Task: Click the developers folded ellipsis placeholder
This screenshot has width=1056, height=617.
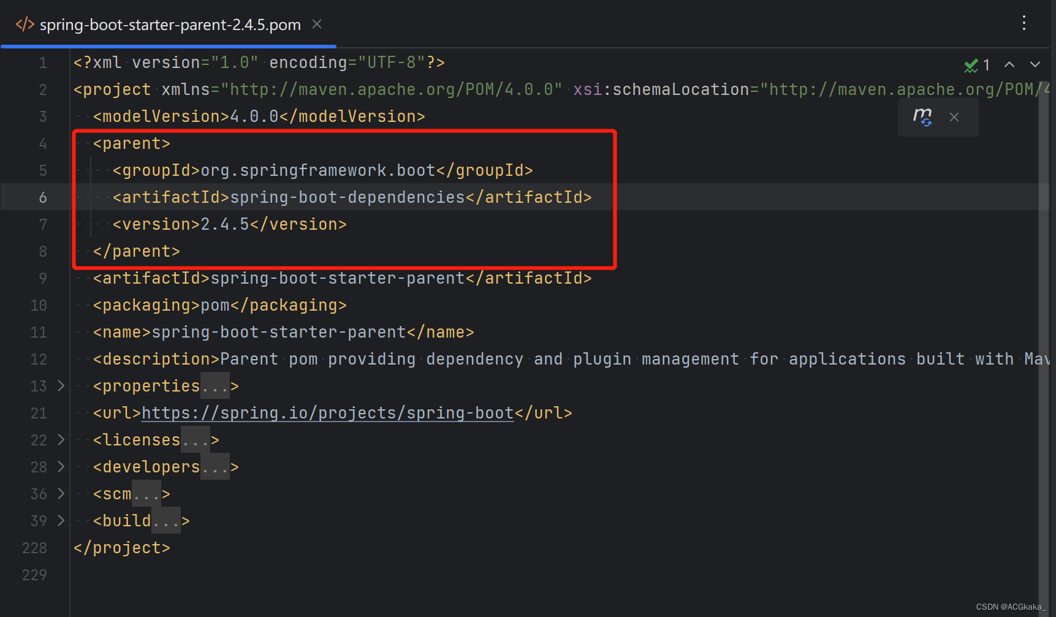Action: (x=215, y=467)
